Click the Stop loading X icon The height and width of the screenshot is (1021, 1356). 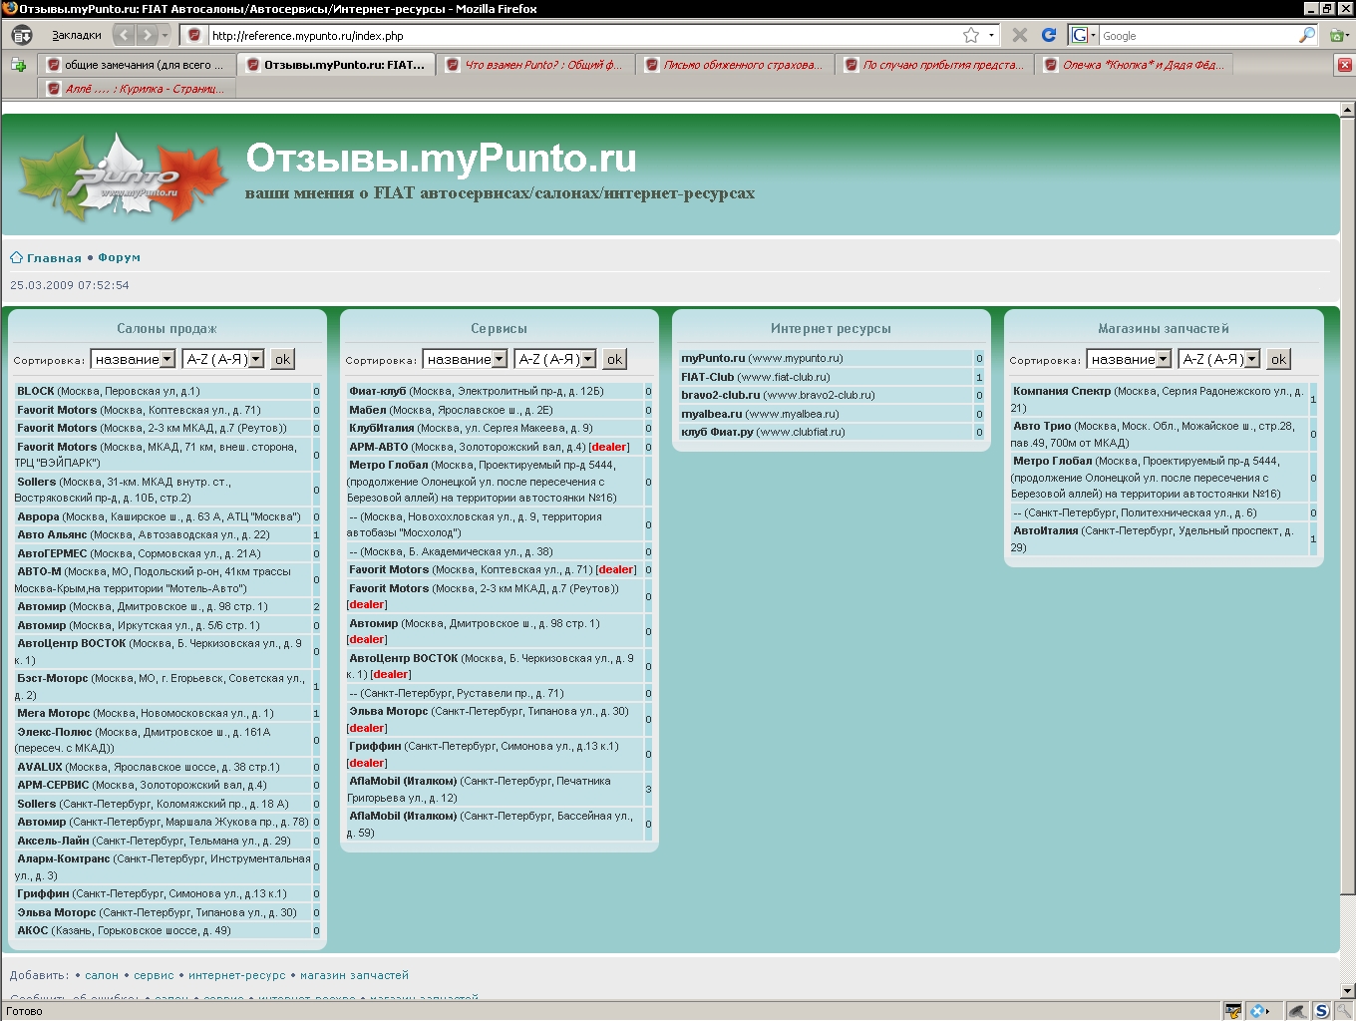pos(1019,35)
